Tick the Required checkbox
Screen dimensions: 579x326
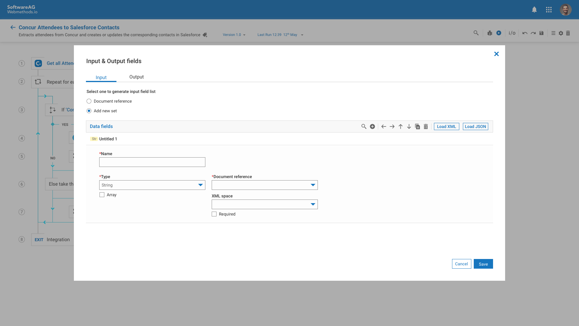point(214,214)
